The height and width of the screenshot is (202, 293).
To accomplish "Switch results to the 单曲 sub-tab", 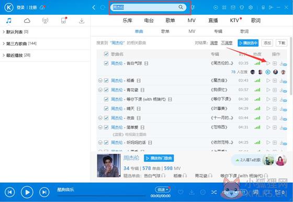I will (139, 31).
